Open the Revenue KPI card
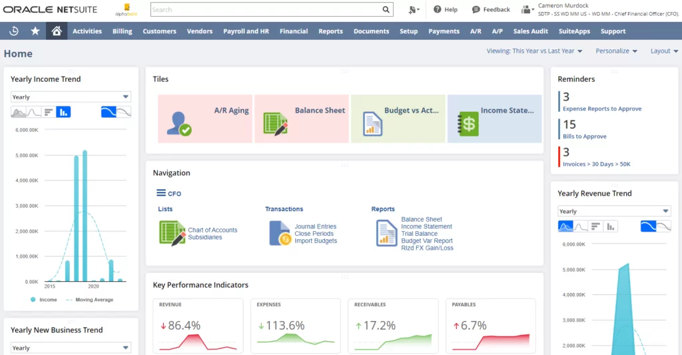 tap(198, 326)
